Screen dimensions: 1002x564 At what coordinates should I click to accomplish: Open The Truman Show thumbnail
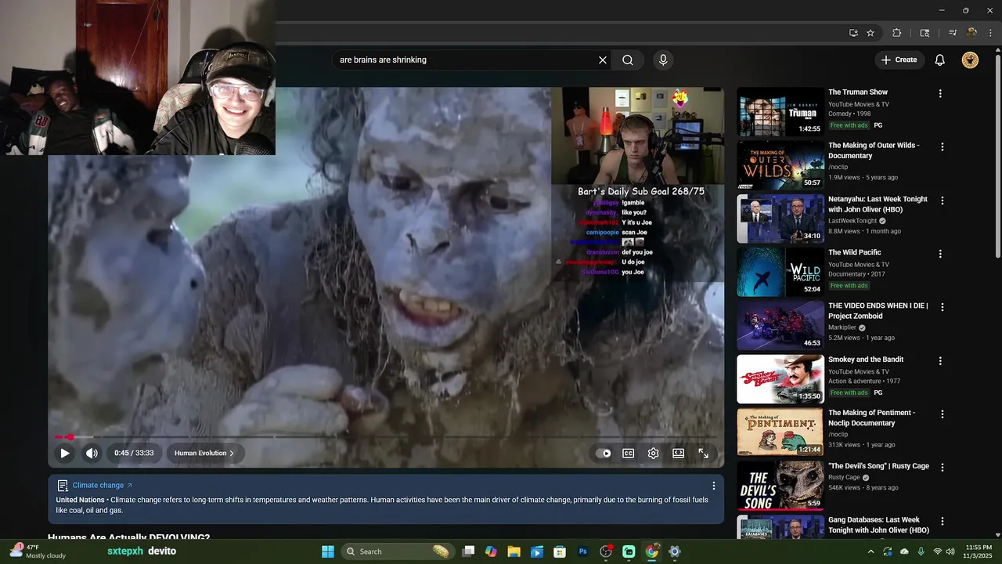780,111
